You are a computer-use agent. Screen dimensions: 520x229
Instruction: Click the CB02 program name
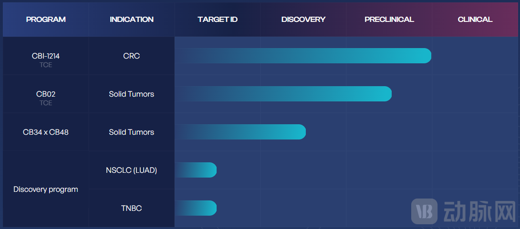tap(46, 94)
